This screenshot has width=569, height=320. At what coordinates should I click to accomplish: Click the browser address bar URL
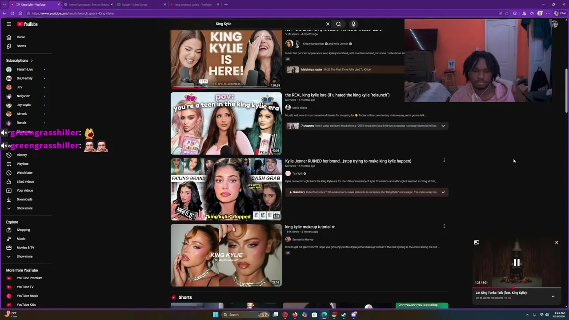click(73, 13)
